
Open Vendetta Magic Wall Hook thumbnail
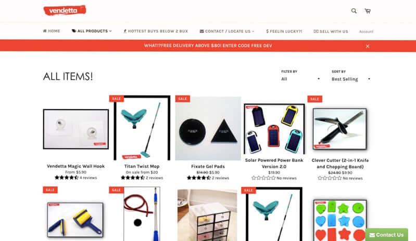[76, 129]
